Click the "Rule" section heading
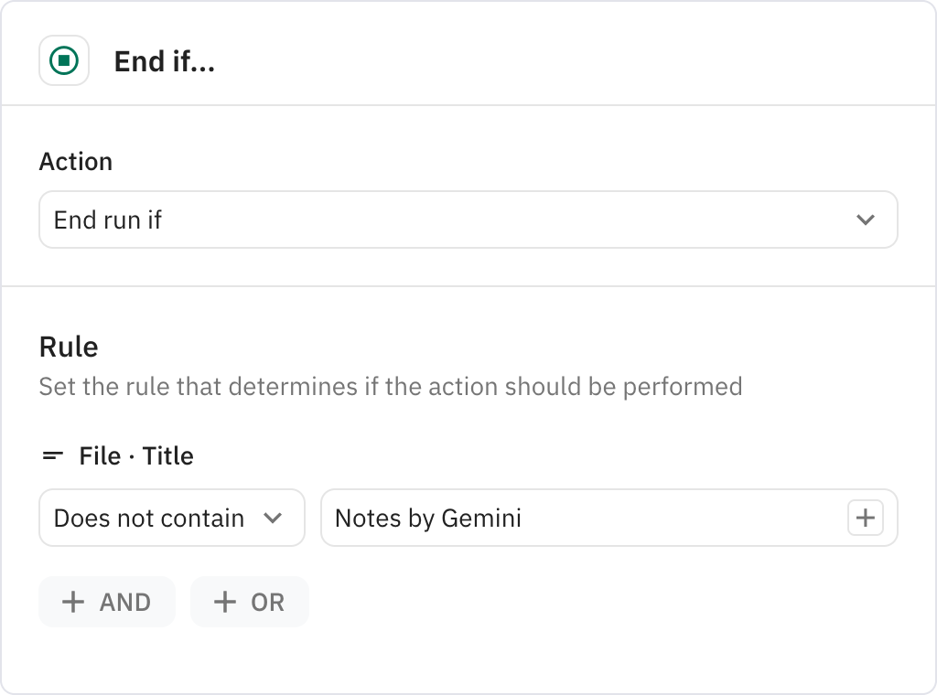The width and height of the screenshot is (937, 695). [x=69, y=347]
